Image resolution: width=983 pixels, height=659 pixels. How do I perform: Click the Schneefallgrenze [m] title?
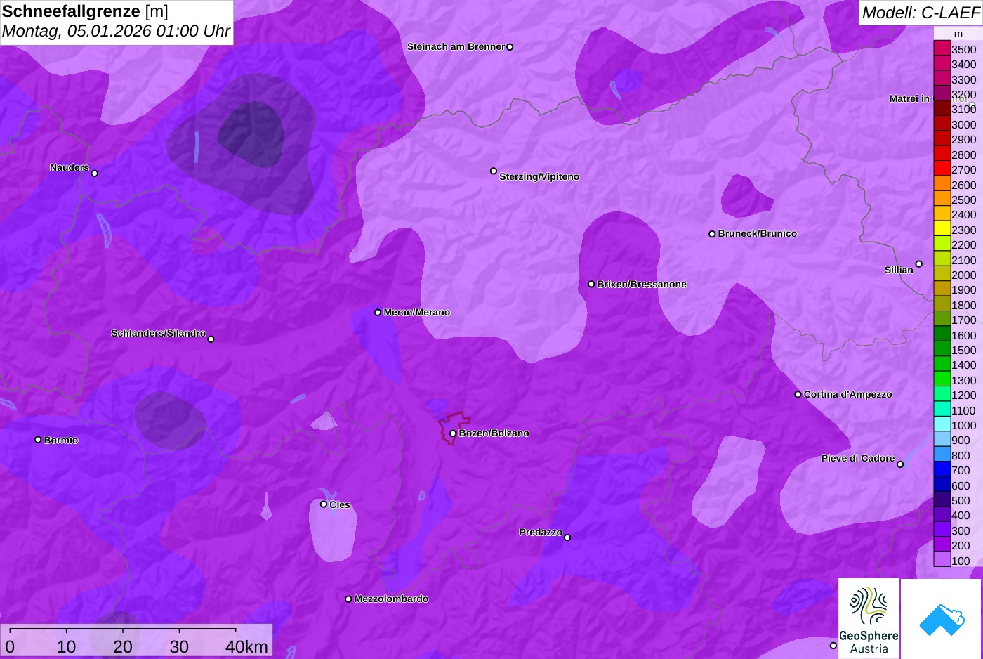(x=85, y=11)
